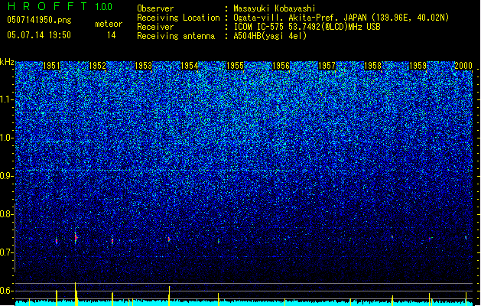Image resolution: width=481 pixels, height=306 pixels.
Task: Click the 1951 time marker
Action: [x=51, y=66]
